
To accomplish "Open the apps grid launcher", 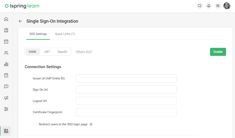I will point(218,6).
